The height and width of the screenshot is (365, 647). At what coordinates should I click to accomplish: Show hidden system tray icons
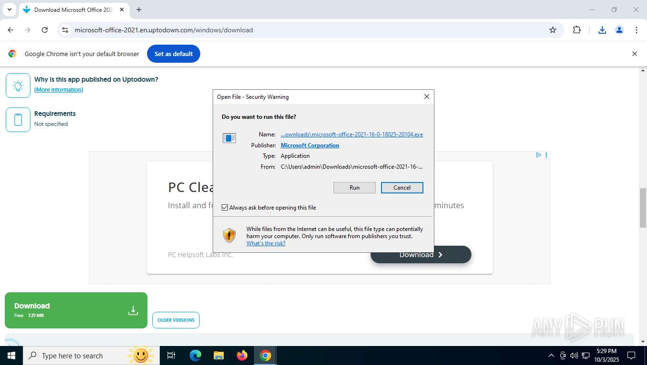(x=551, y=355)
